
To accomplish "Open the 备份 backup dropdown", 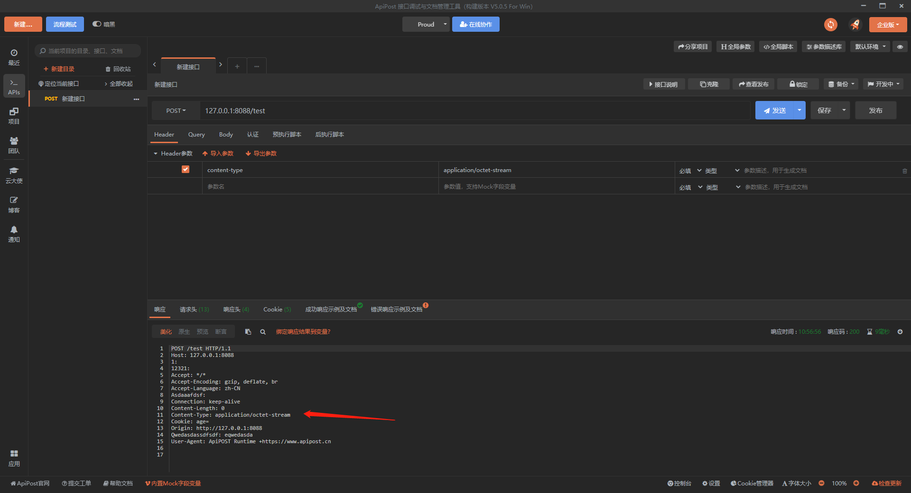I will [841, 84].
